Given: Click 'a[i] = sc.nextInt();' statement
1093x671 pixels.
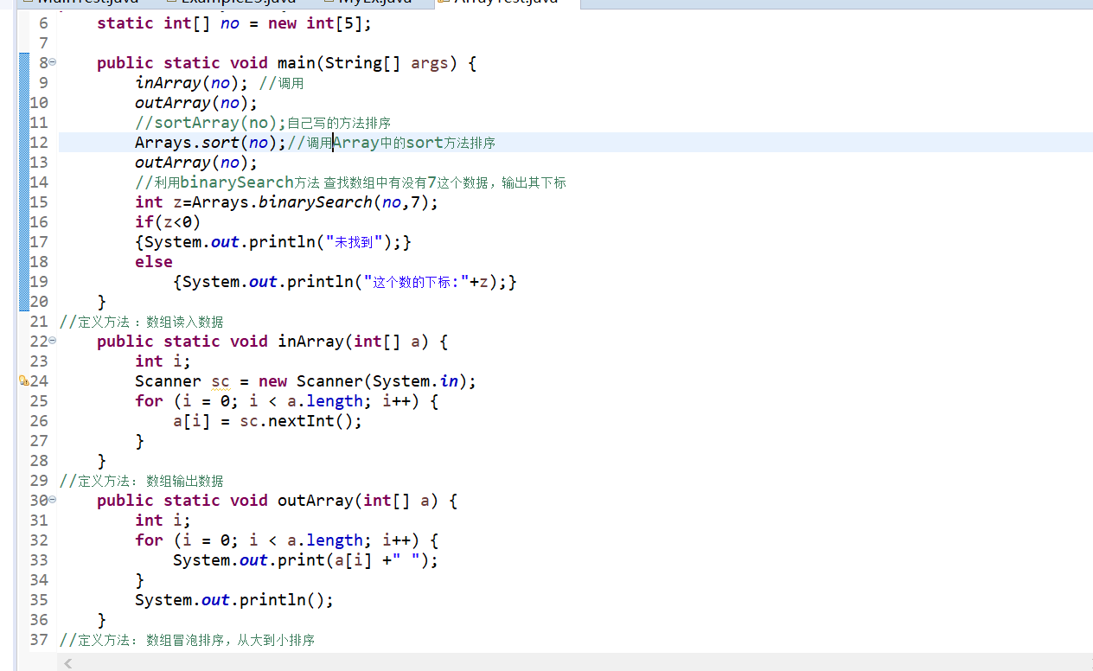Looking at the screenshot, I should (267, 421).
